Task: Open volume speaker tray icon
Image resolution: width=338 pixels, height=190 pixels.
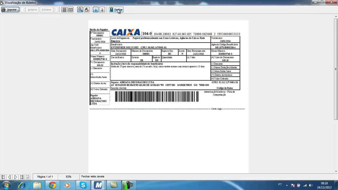Action: point(311,185)
